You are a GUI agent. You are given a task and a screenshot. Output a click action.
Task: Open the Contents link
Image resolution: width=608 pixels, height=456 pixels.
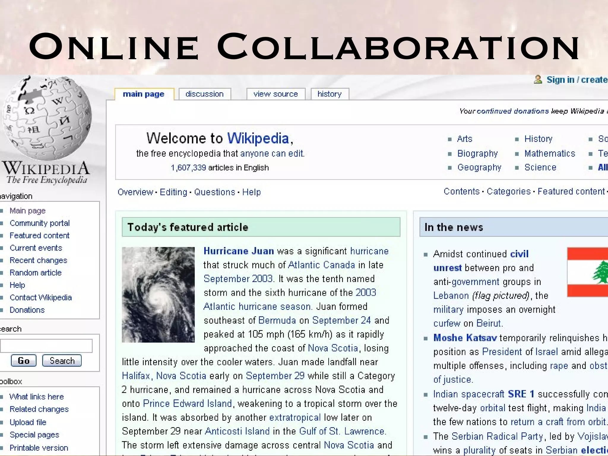tap(462, 191)
